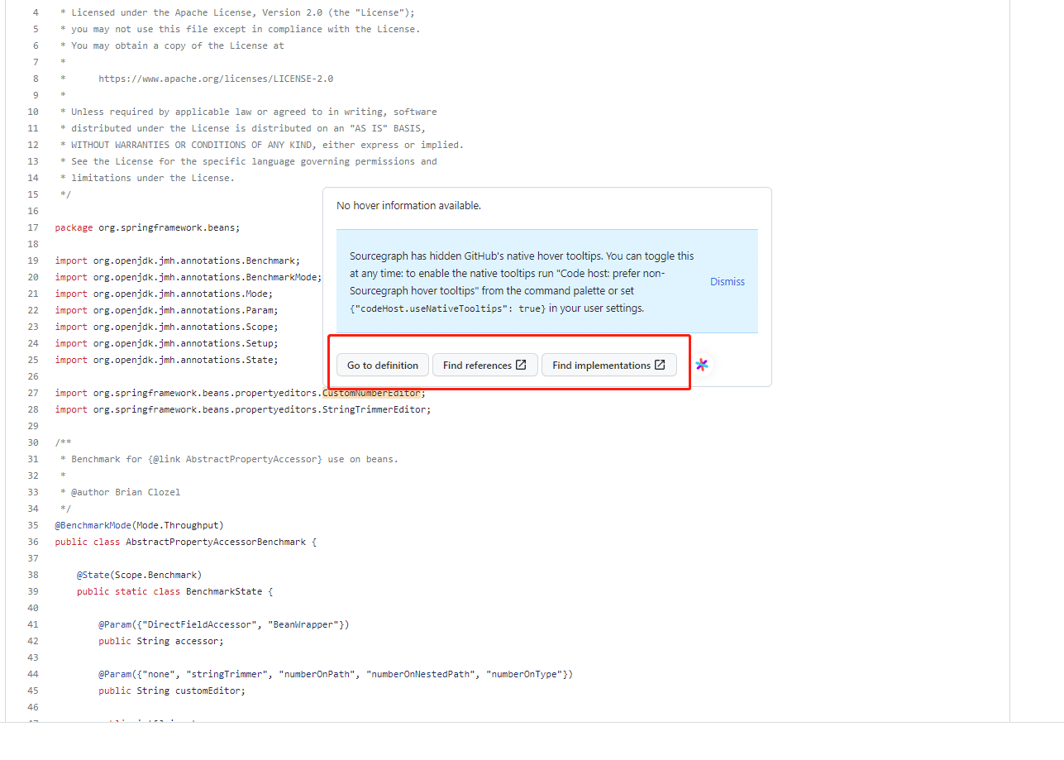The height and width of the screenshot is (760, 1064).
Task: Click the Sourcegraph logo icon in hover popup
Action: pos(702,365)
